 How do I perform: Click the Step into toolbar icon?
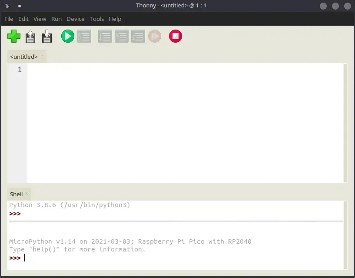click(x=122, y=36)
